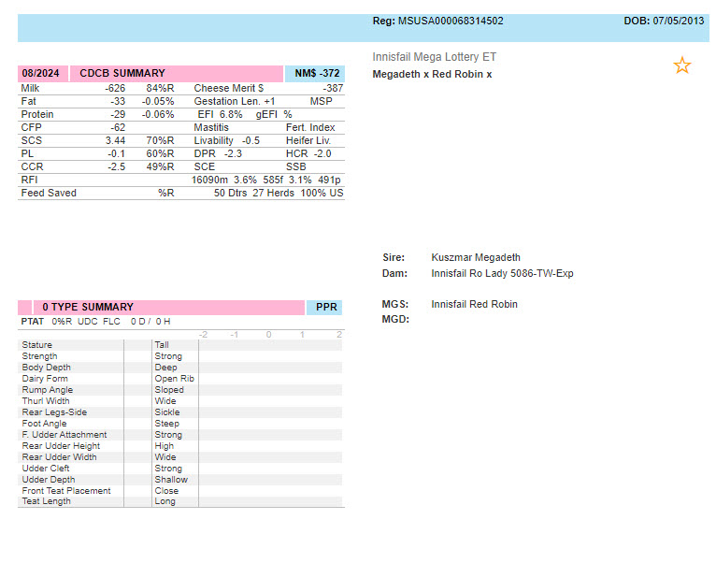Image resolution: width=716 pixels, height=563 pixels.
Task: Click the PPR label
Action: tap(326, 307)
